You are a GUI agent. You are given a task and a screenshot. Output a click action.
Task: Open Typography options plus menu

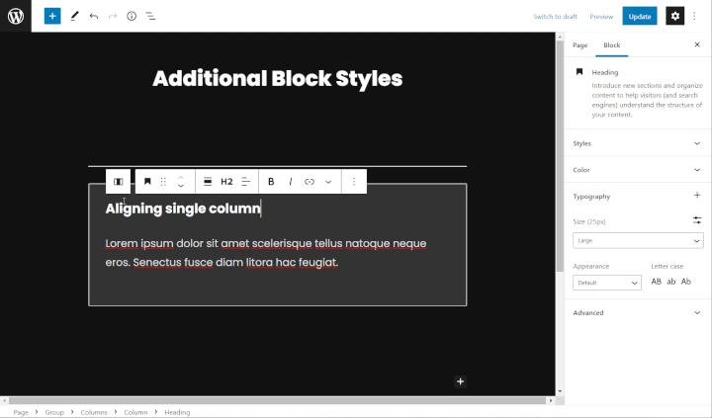(x=697, y=196)
